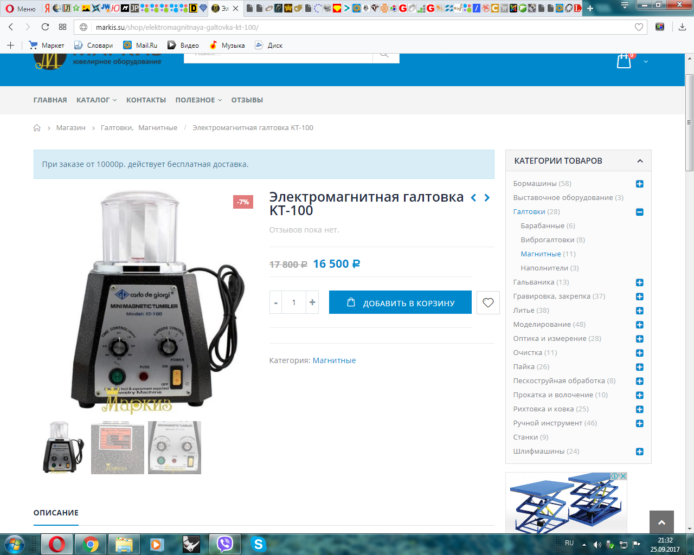Collapse the Категории товаров panel
The height and width of the screenshot is (555, 694).
click(x=640, y=161)
